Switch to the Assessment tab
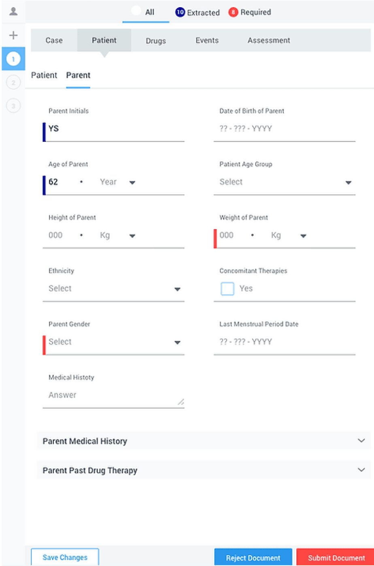374x566 pixels. pyautogui.click(x=269, y=40)
